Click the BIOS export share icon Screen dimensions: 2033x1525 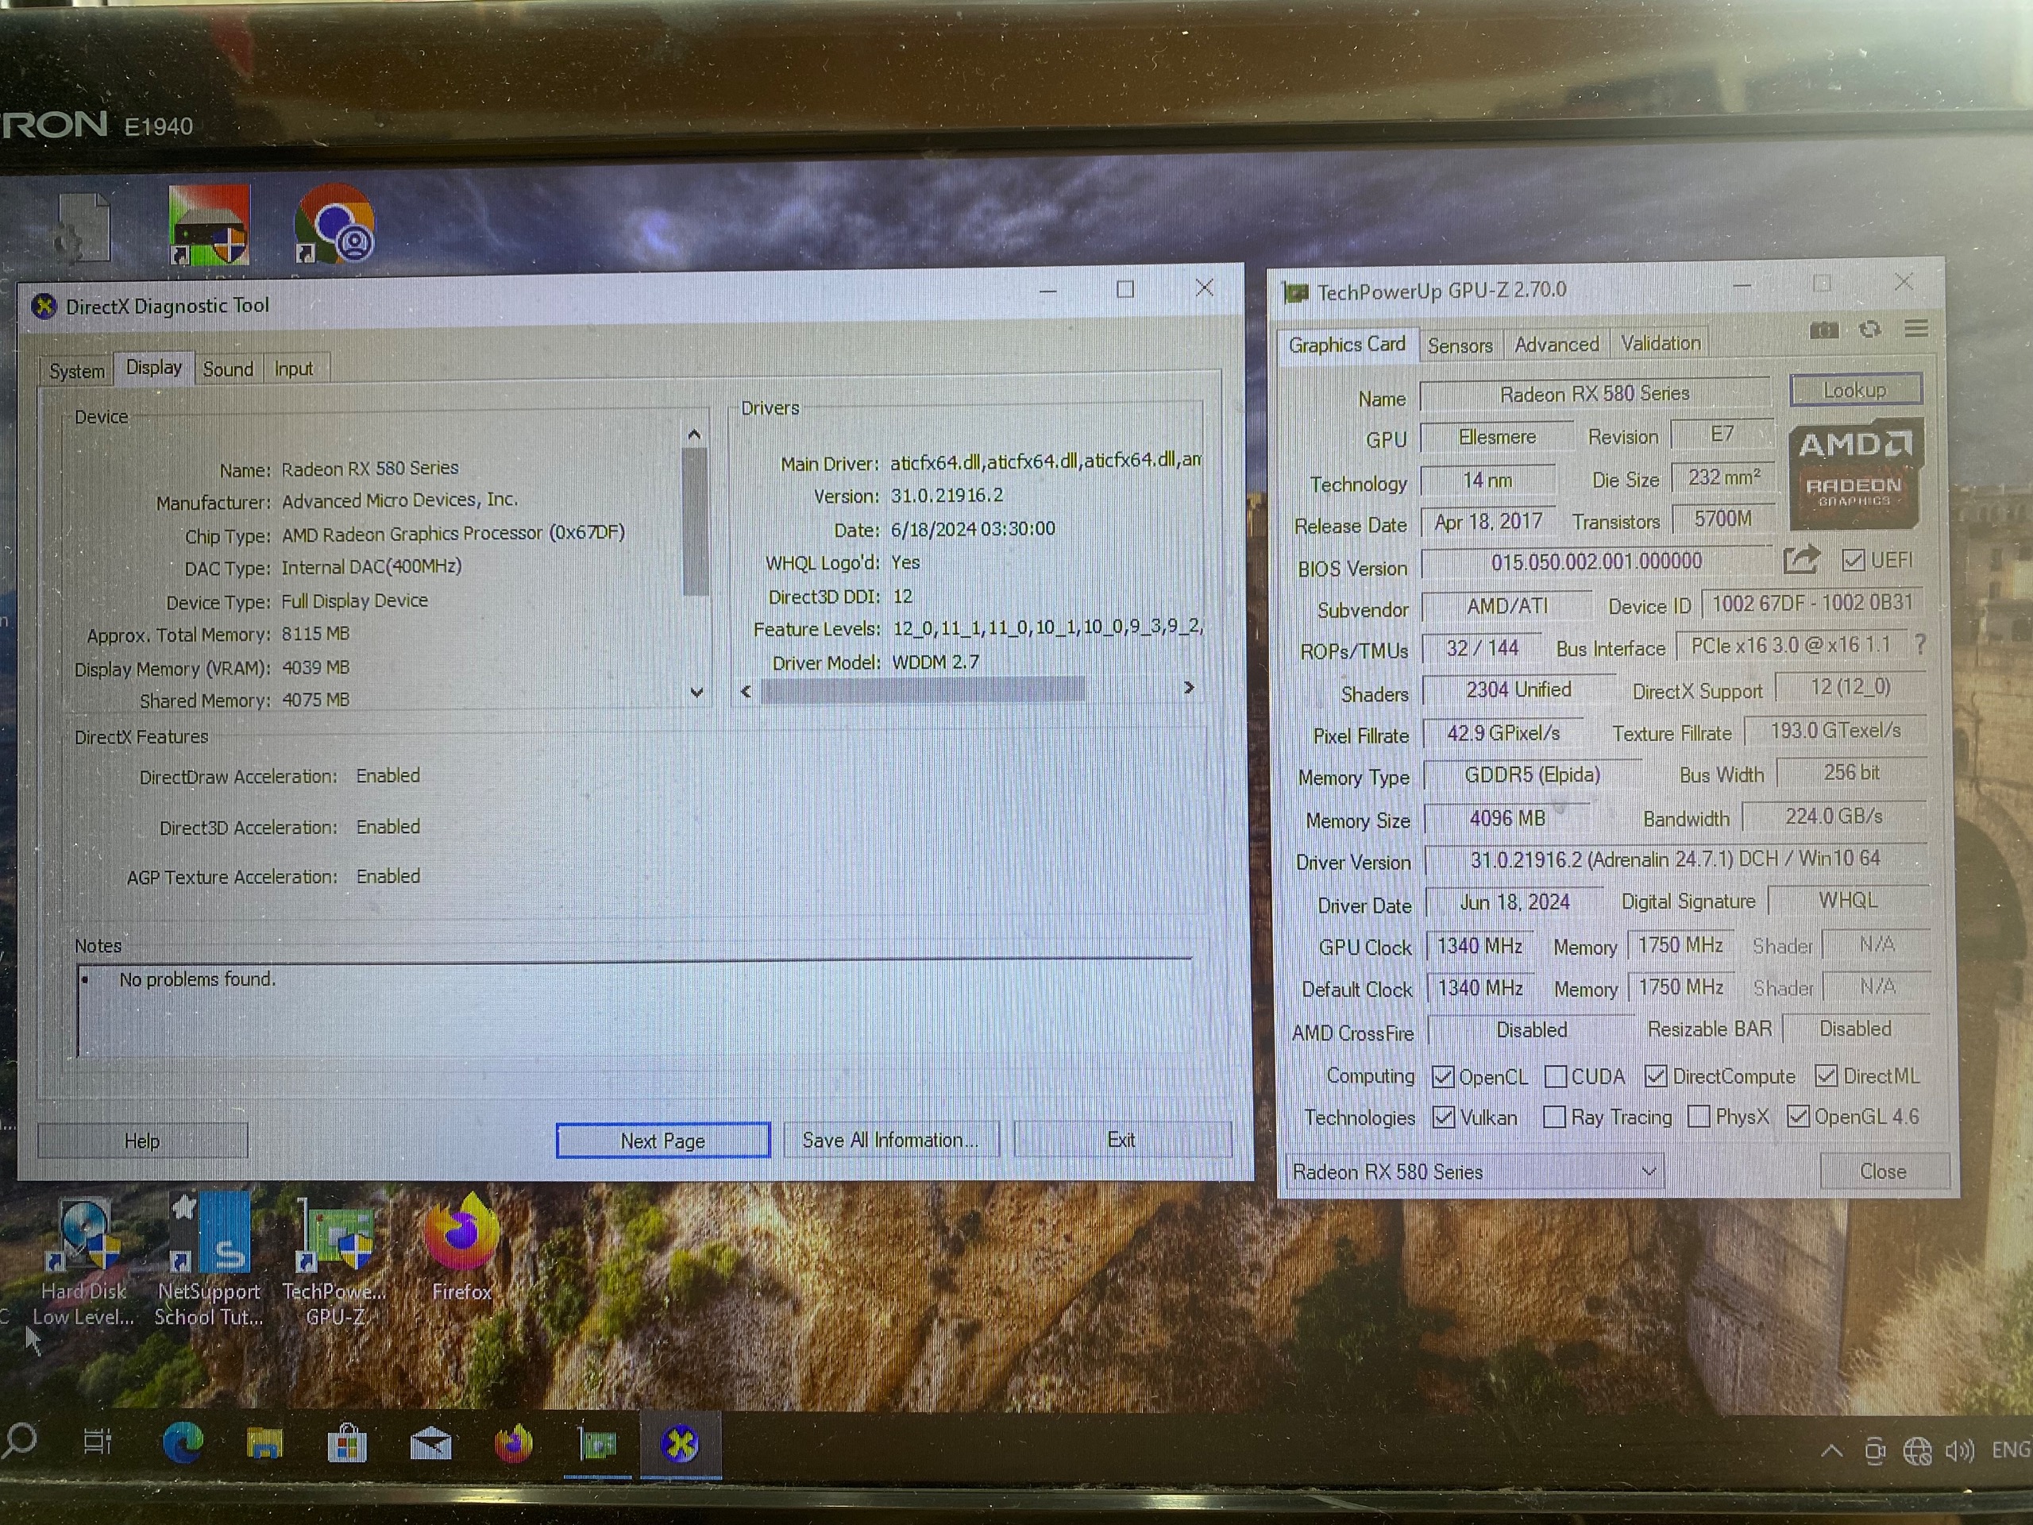point(1800,560)
